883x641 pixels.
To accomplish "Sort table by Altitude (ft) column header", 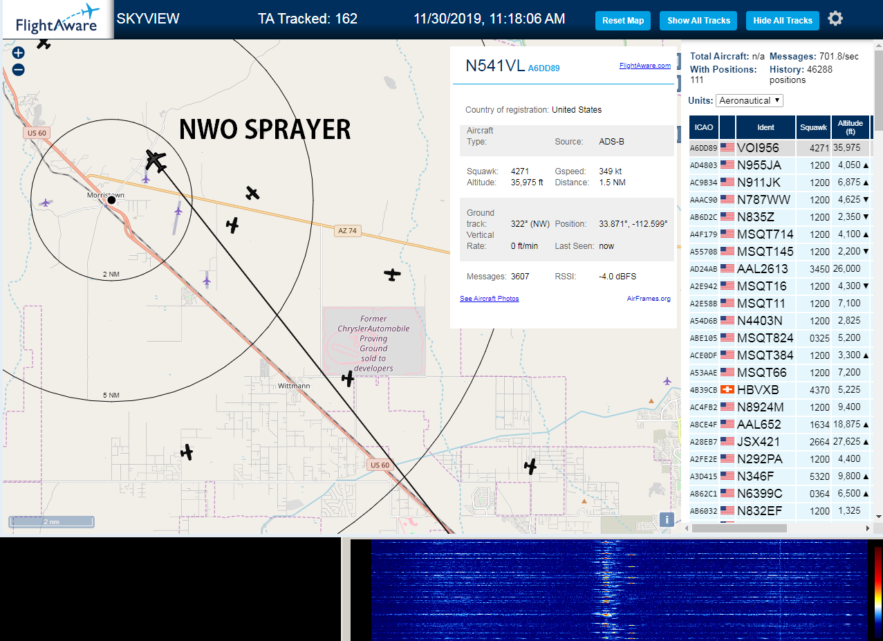I will tap(851, 127).
